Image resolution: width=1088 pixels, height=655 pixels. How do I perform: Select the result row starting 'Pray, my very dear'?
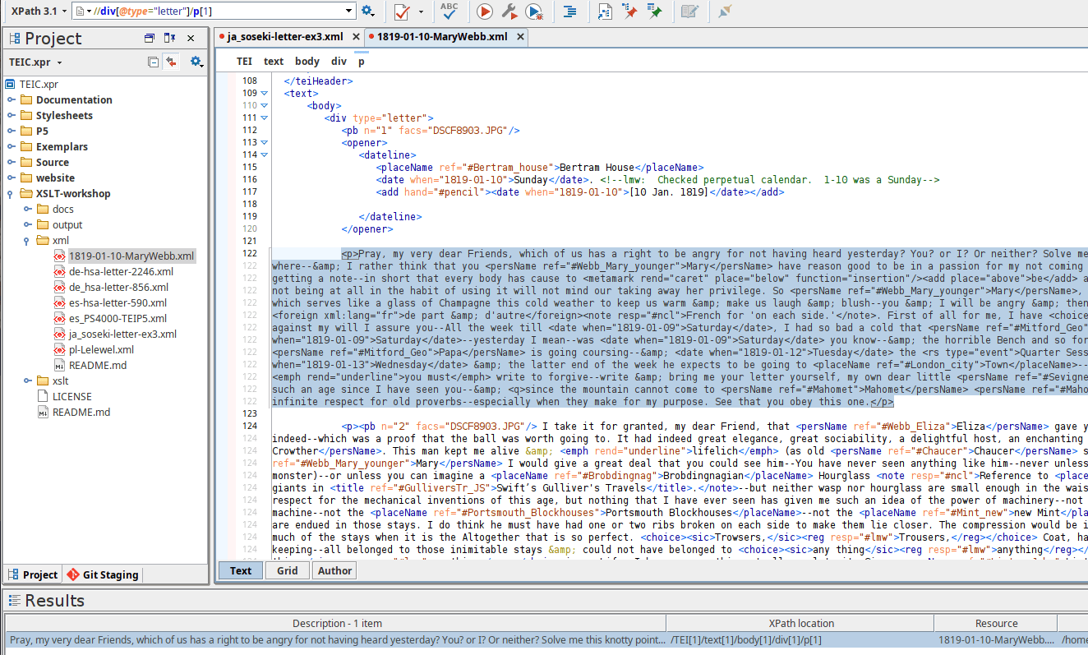click(546, 640)
